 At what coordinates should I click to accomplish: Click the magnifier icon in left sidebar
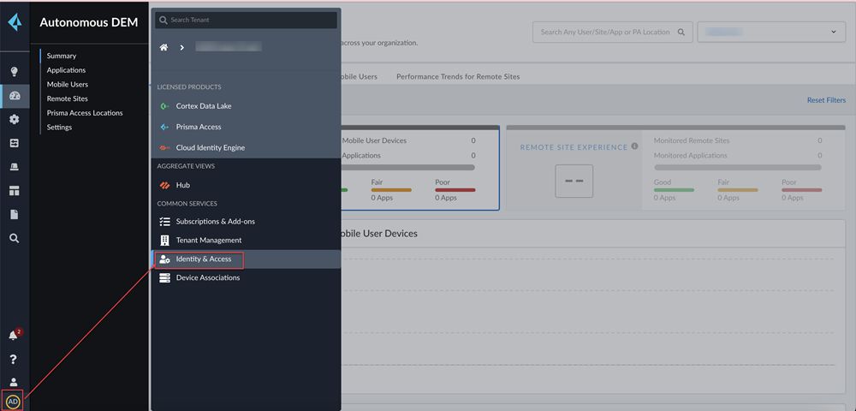click(x=15, y=238)
